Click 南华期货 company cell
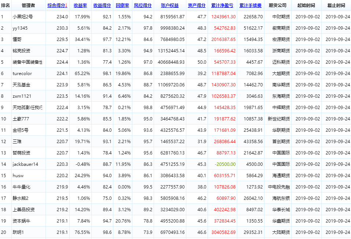This screenshot has width=351, height=239. click(x=281, y=85)
